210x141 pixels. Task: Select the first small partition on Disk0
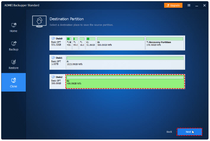[69, 42]
